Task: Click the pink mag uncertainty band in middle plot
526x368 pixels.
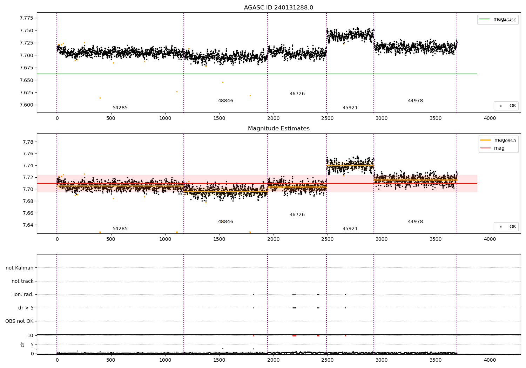Action: click(257, 183)
